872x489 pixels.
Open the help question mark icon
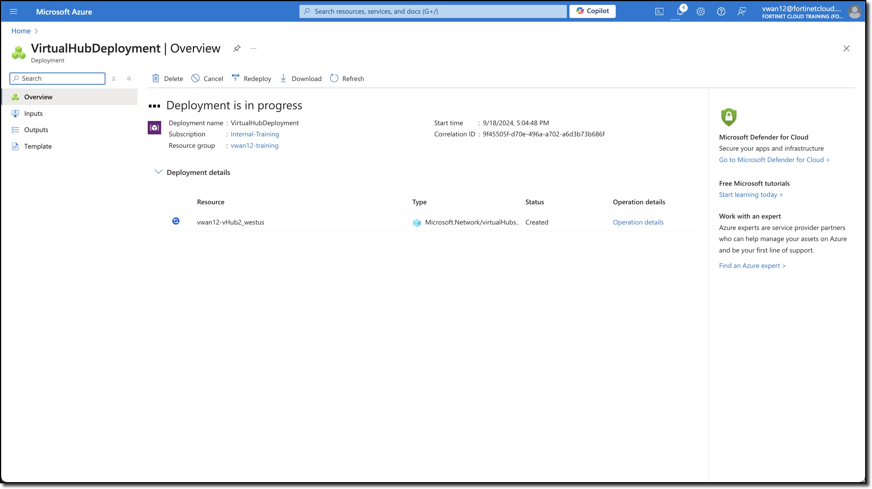[721, 11]
